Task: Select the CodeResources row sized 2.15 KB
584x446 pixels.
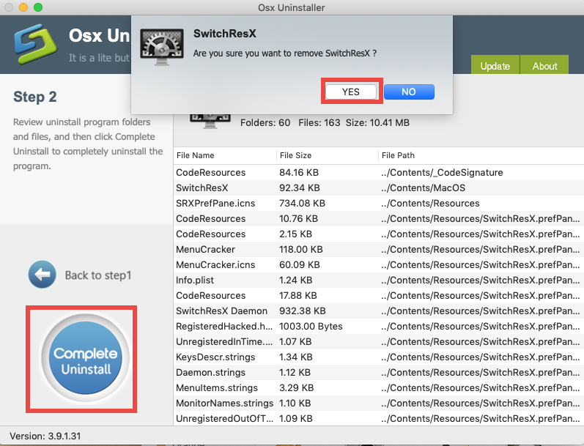Action: [x=378, y=234]
